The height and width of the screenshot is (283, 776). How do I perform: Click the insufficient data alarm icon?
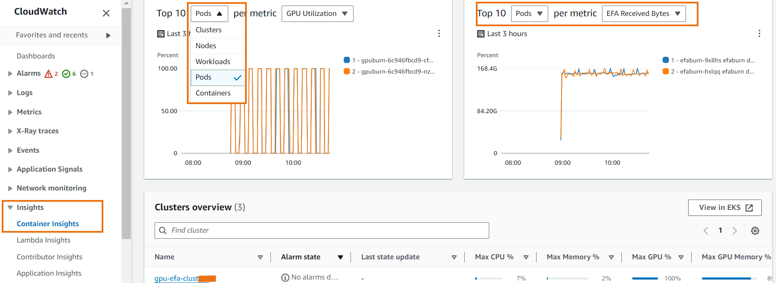tap(84, 74)
